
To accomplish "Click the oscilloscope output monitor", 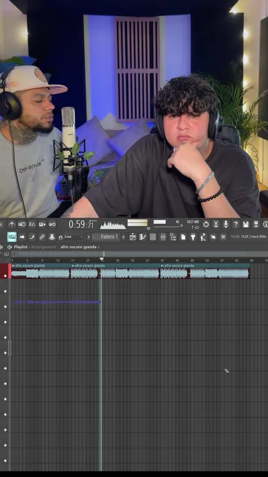I will pos(113,225).
